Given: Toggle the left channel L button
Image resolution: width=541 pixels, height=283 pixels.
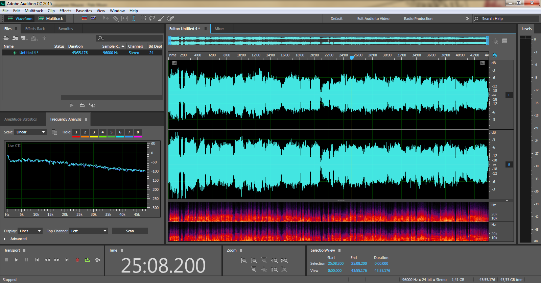Looking at the screenshot, I should click(x=509, y=95).
